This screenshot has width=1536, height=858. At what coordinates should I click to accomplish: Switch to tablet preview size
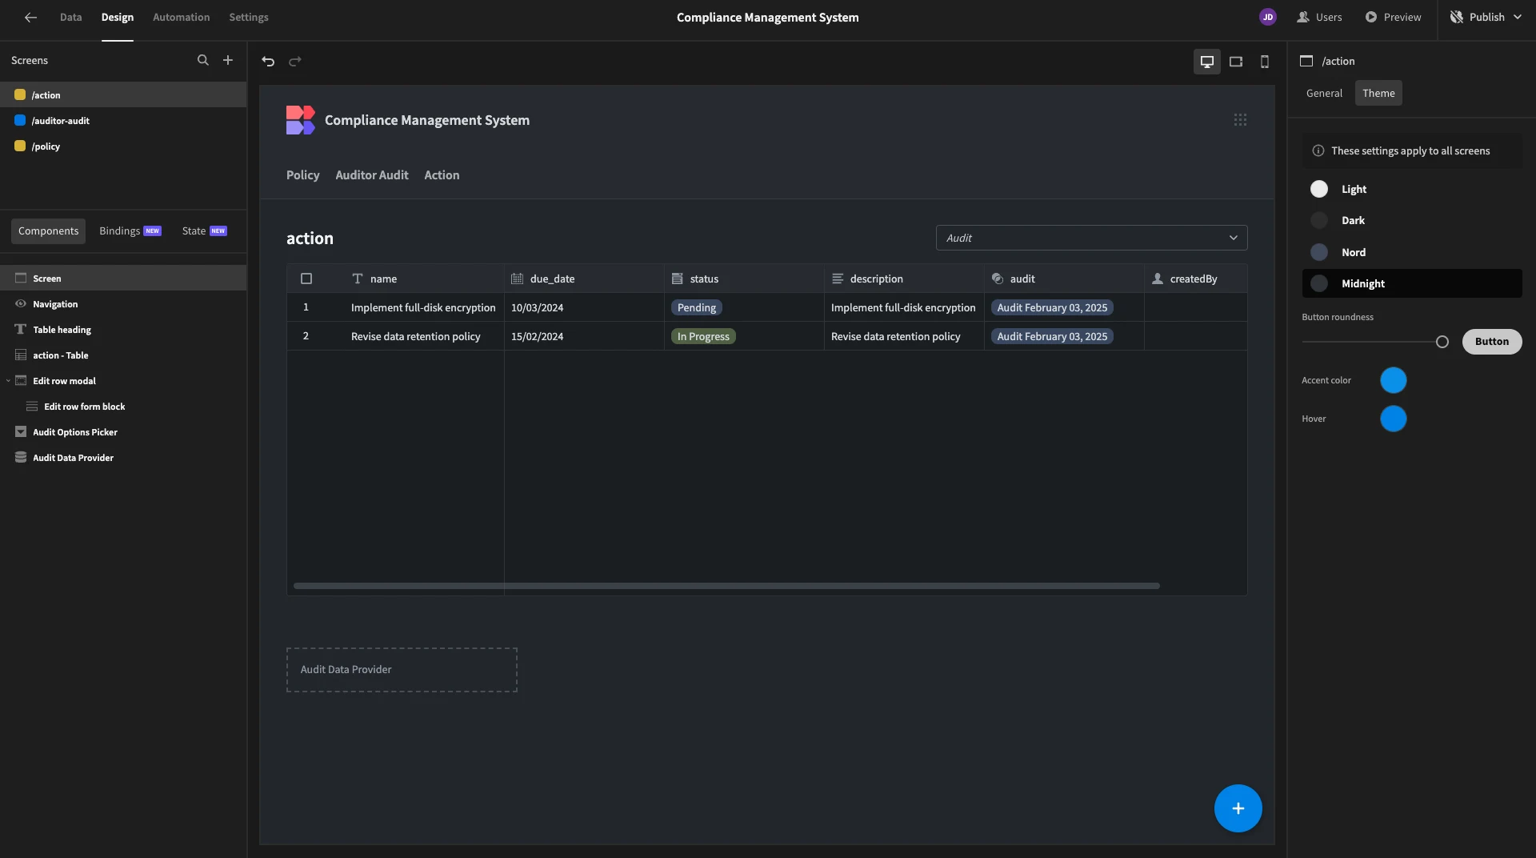tap(1236, 61)
